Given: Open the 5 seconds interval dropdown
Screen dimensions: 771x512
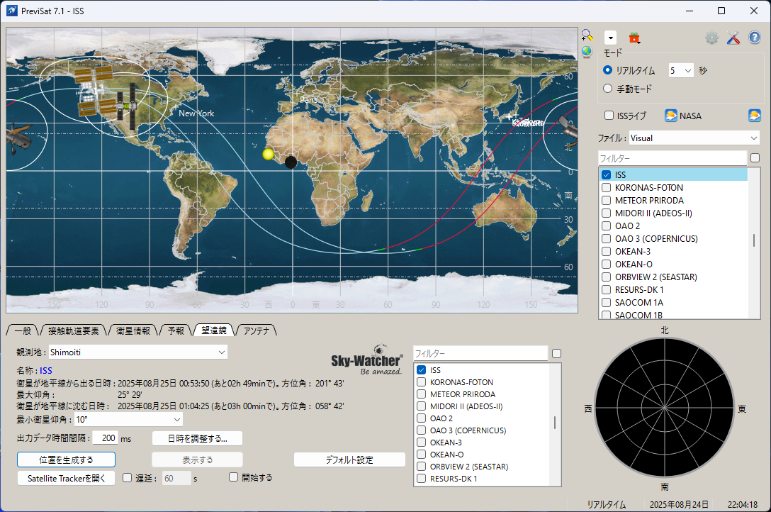Looking at the screenshot, I should point(680,70).
